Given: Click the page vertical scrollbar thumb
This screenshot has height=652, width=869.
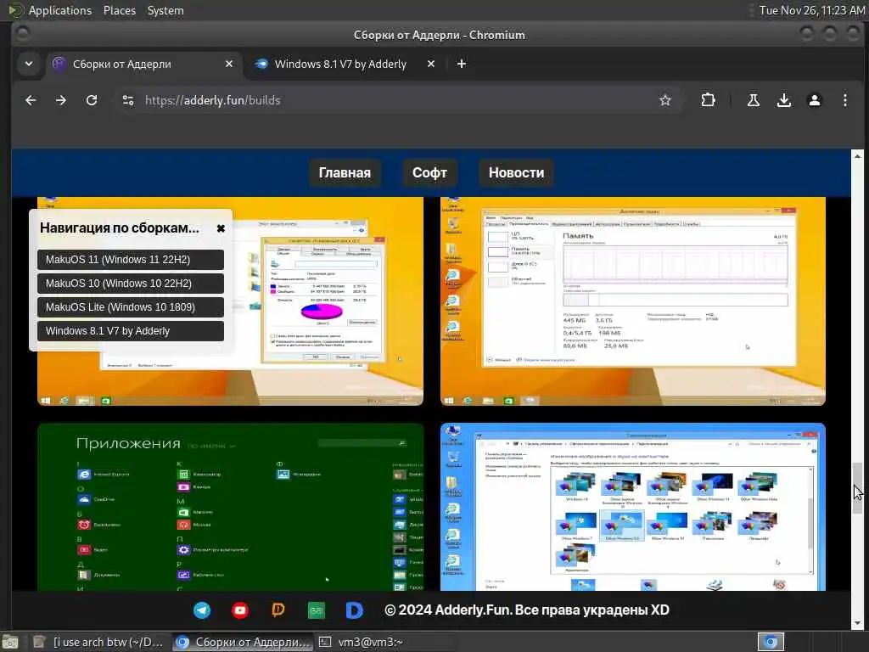Looking at the screenshot, I should (857, 488).
